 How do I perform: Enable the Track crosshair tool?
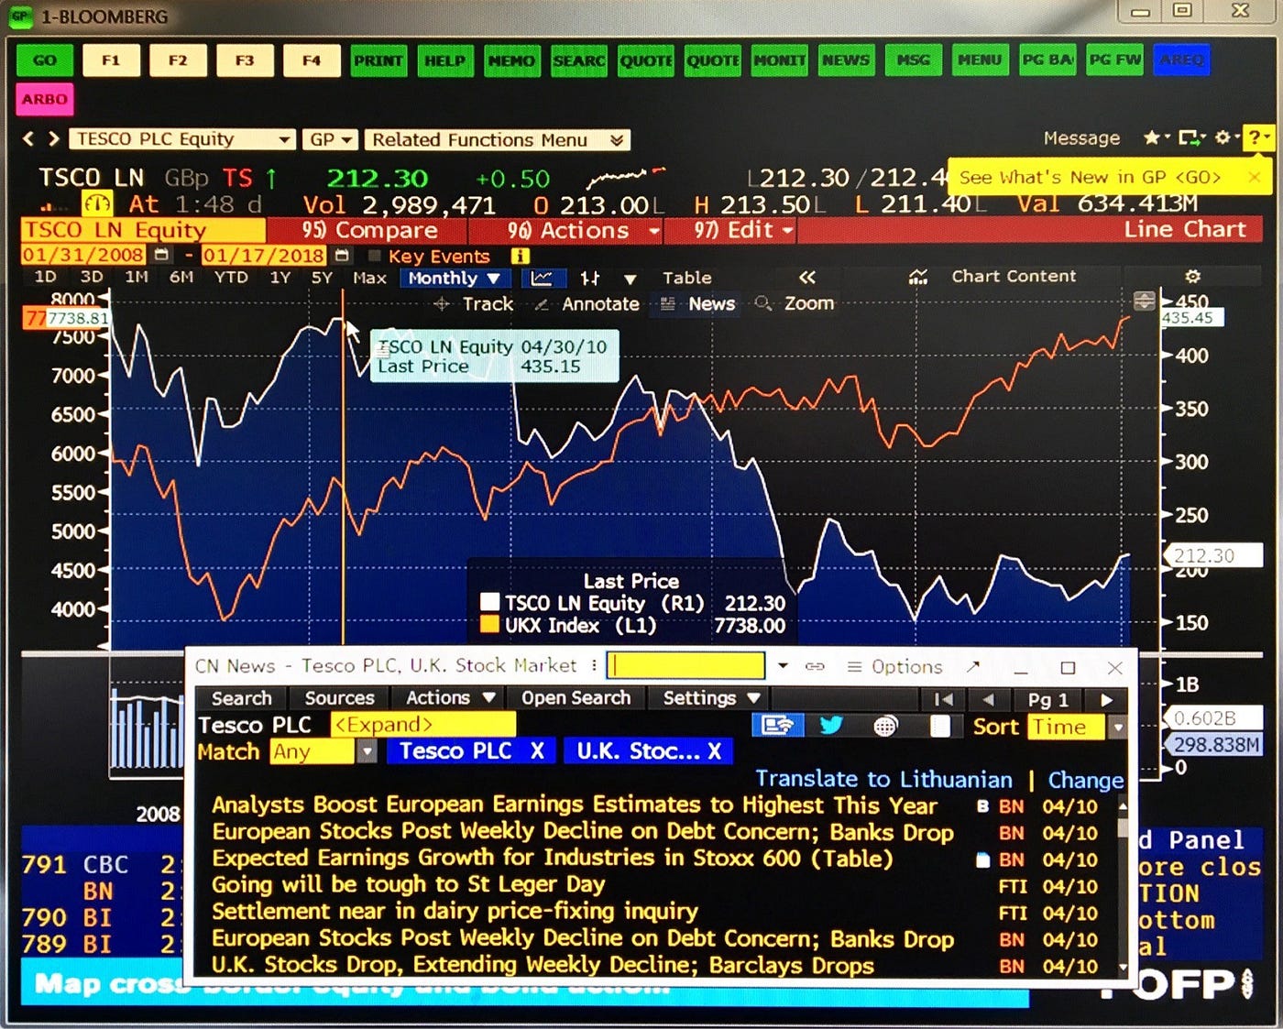tap(474, 304)
